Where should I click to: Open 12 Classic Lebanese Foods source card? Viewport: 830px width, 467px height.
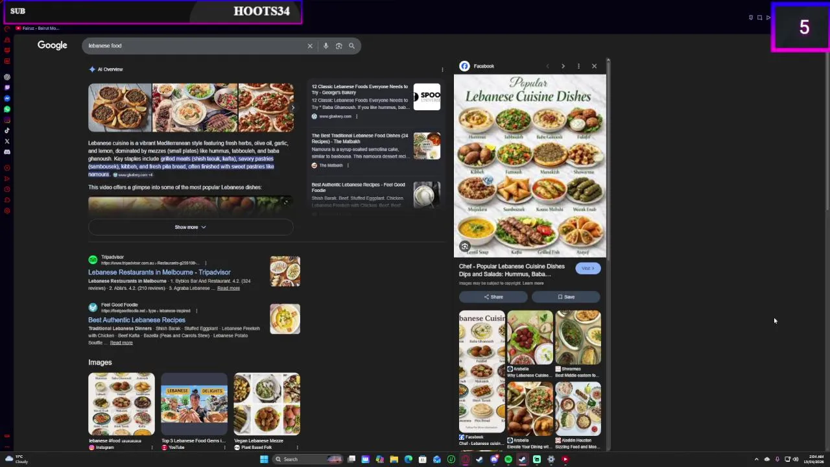tap(375, 102)
